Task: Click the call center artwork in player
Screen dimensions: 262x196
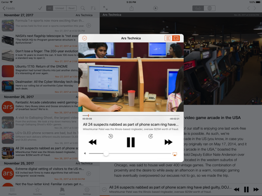Action: (131, 77)
